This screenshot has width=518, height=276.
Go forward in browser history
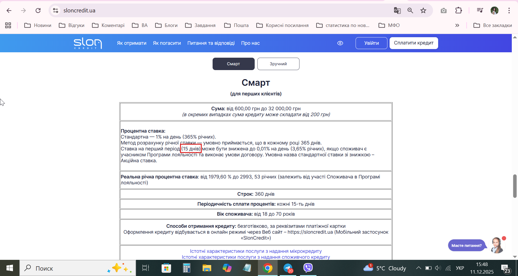coord(23,11)
